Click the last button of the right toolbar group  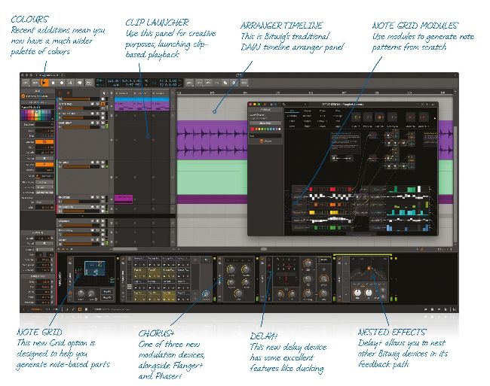243,83
